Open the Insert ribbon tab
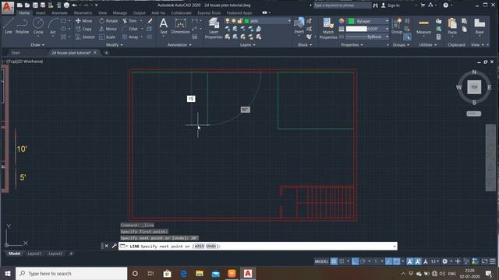499x280 pixels. pyautogui.click(x=41, y=13)
